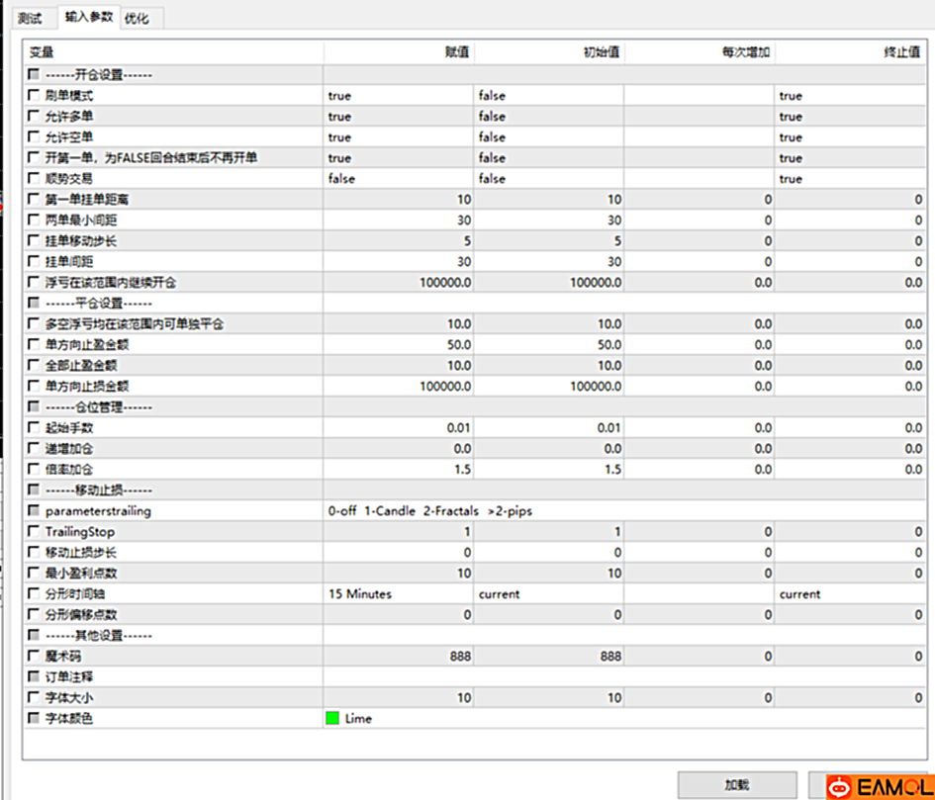The height and width of the screenshot is (800, 935).
Task: Click the 倍率加仓 value cell showing 1.5
Action: (399, 470)
